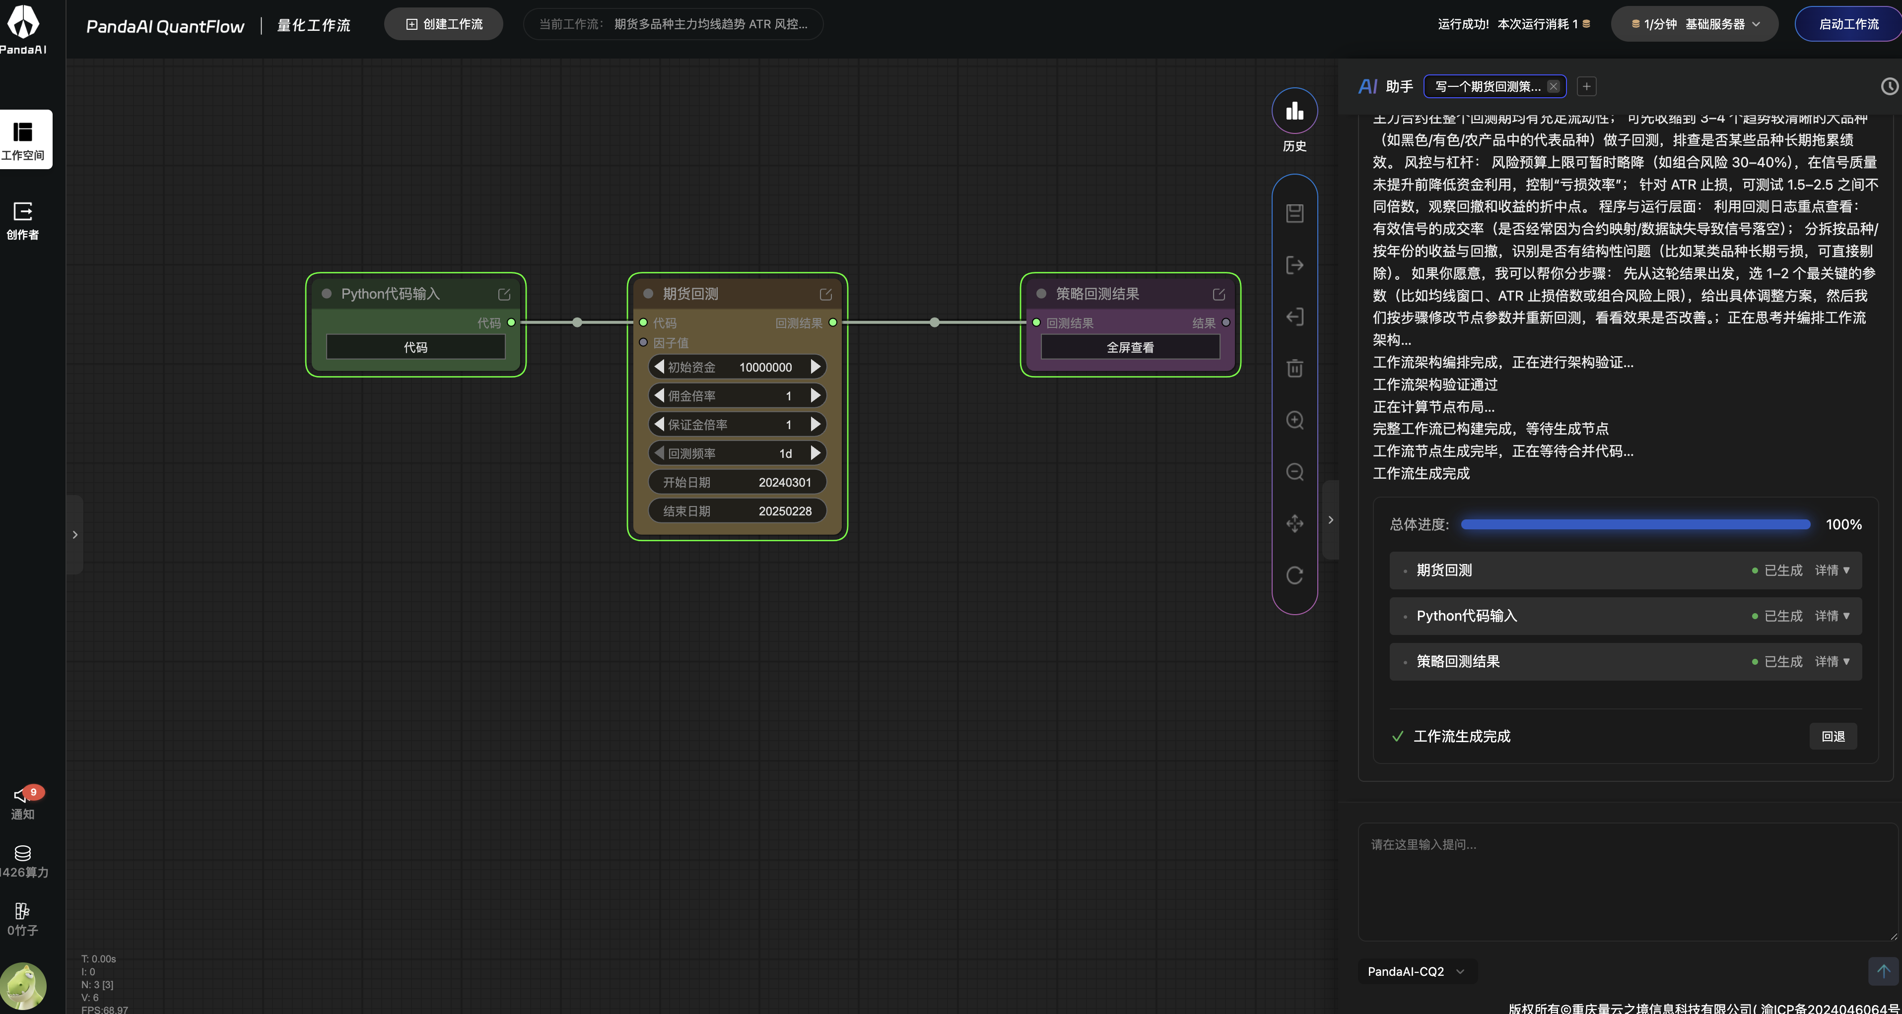This screenshot has width=1902, height=1014.
Task: Click the save workflow icon in canvas toolbar
Action: point(1294,213)
